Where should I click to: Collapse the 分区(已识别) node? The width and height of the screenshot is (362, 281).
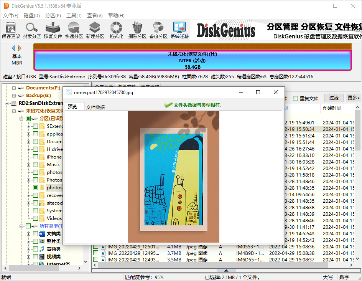21,119
